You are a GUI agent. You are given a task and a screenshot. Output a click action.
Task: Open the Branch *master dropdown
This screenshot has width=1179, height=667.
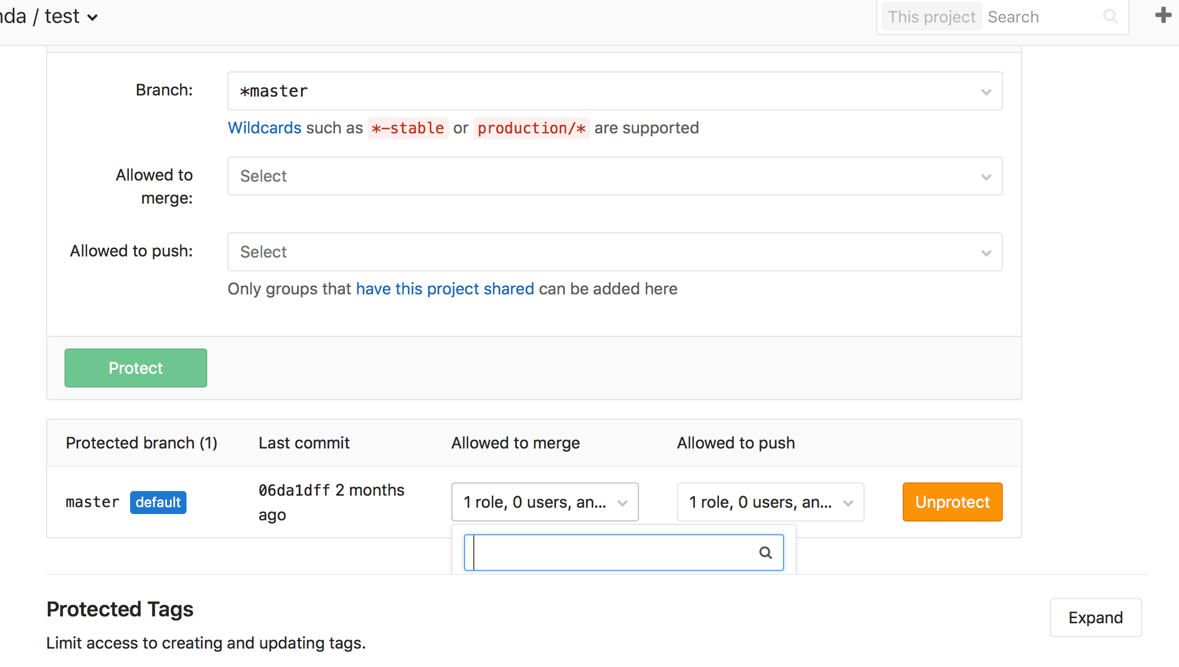click(614, 91)
